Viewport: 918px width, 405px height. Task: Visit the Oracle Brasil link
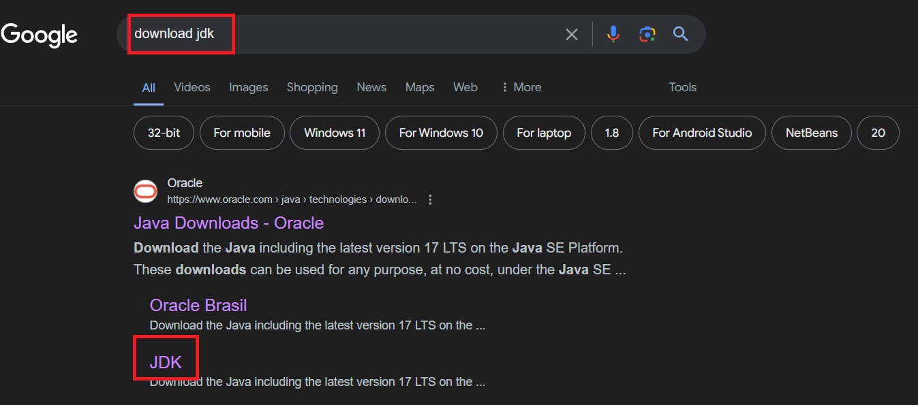pos(198,305)
